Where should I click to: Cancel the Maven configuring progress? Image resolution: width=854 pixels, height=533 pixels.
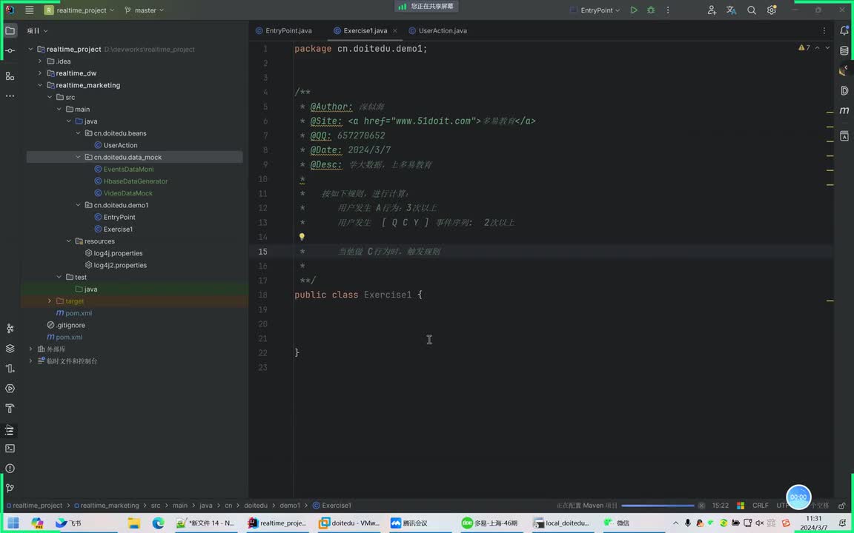pyautogui.click(x=701, y=506)
